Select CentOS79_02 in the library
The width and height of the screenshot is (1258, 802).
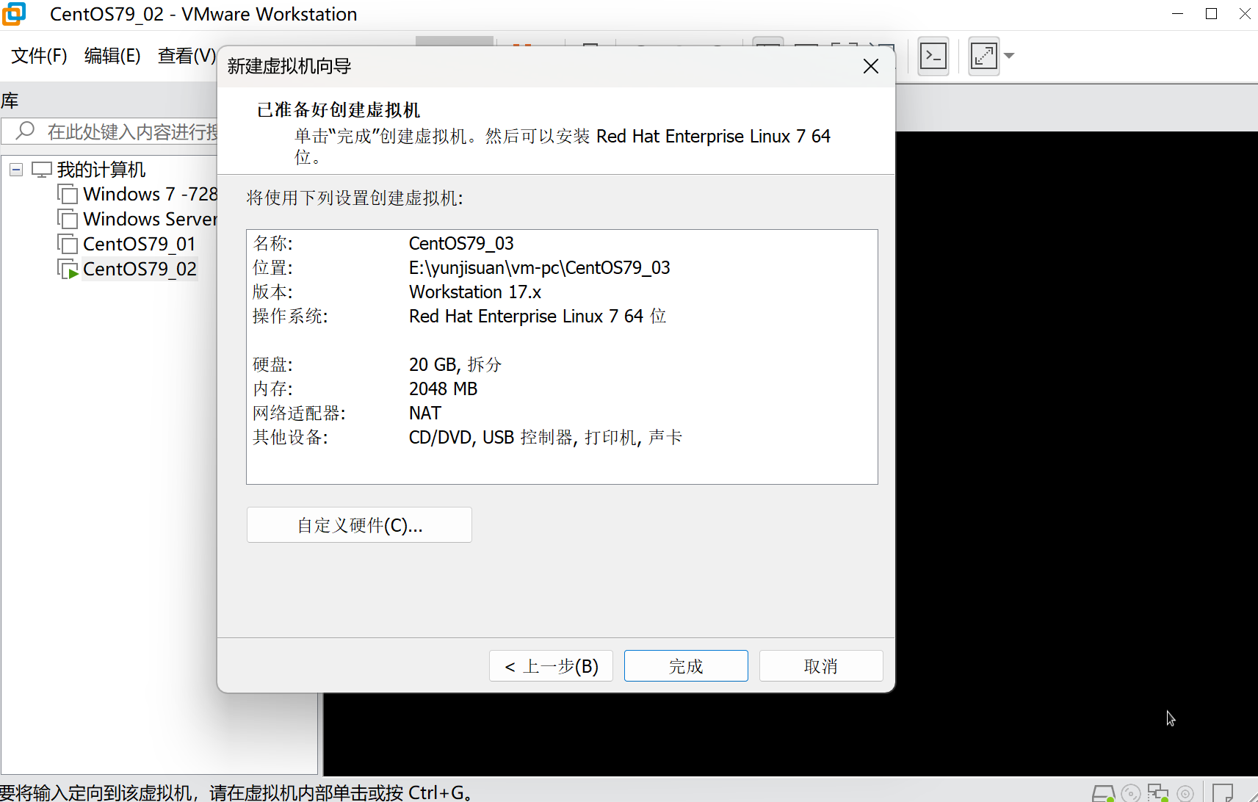(140, 269)
